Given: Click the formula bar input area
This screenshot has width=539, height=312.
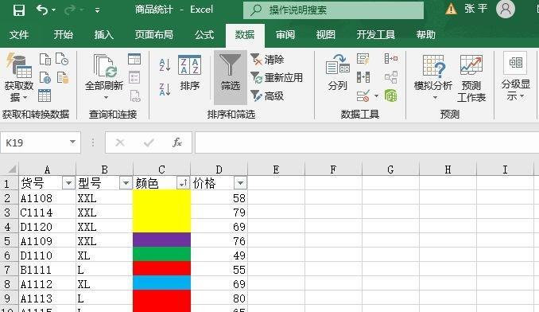Looking at the screenshot, I should click(x=366, y=142).
